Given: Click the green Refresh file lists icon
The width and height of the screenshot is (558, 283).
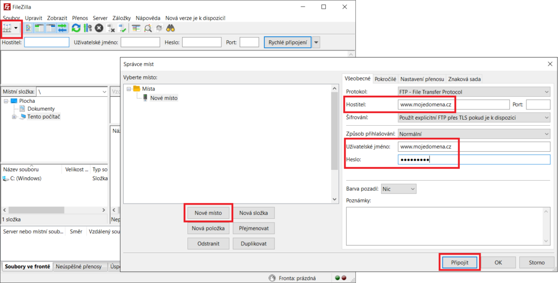Looking at the screenshot, I should click(76, 28).
